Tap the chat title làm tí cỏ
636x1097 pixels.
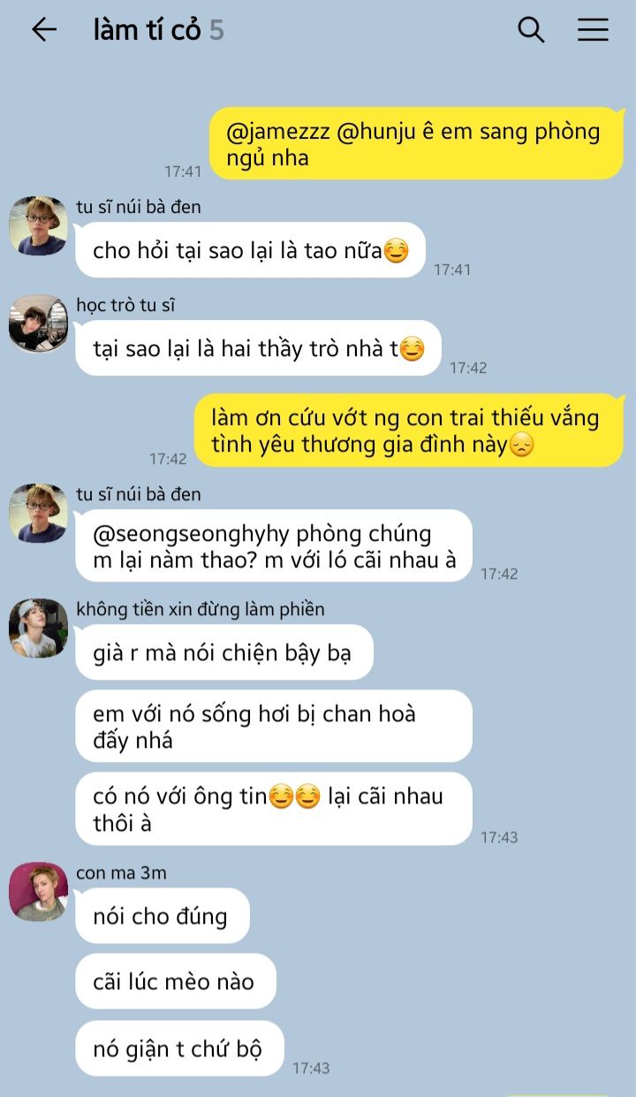coord(148,30)
